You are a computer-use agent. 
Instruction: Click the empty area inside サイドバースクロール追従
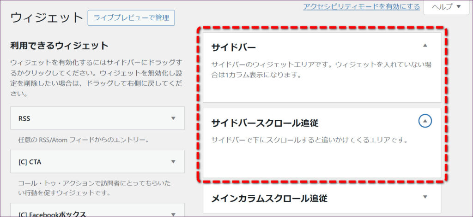click(322, 161)
